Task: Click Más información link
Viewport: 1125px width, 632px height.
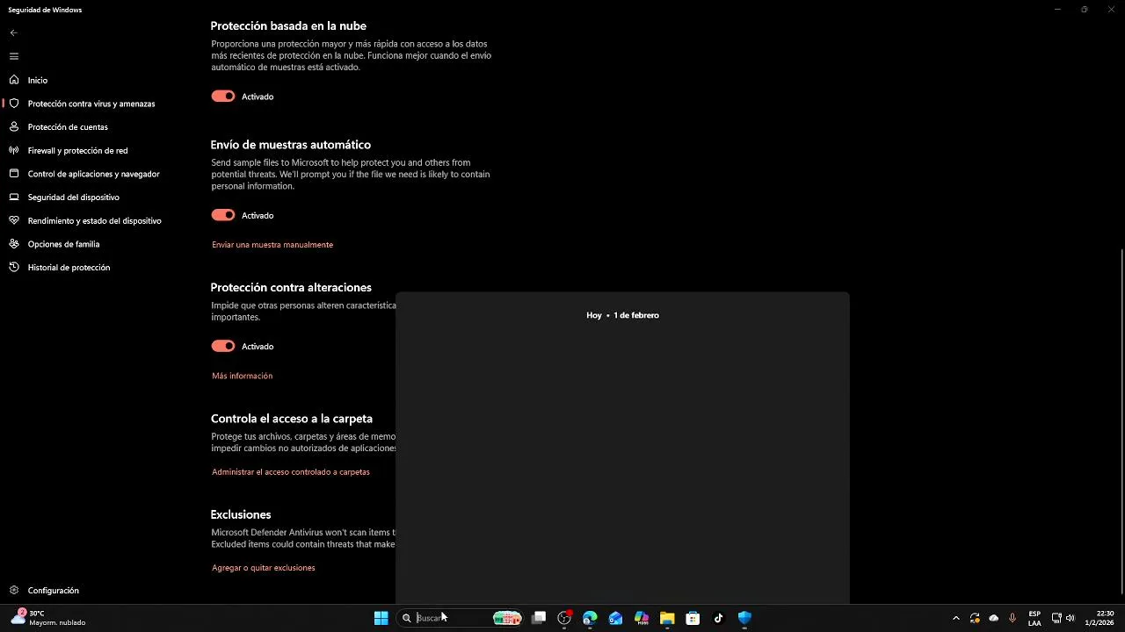Action: (242, 376)
